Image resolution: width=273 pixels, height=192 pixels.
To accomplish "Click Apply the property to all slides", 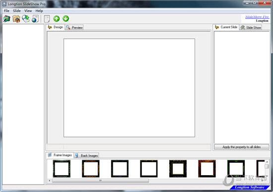I will click(x=242, y=147).
